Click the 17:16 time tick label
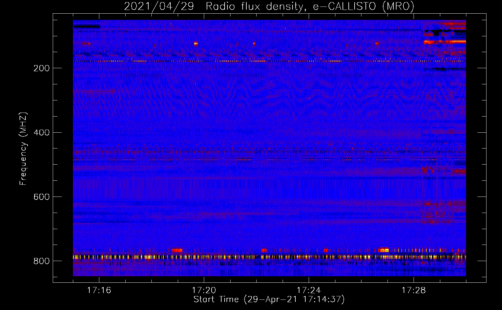Viewport: 502px width, 310px height. coord(99,290)
